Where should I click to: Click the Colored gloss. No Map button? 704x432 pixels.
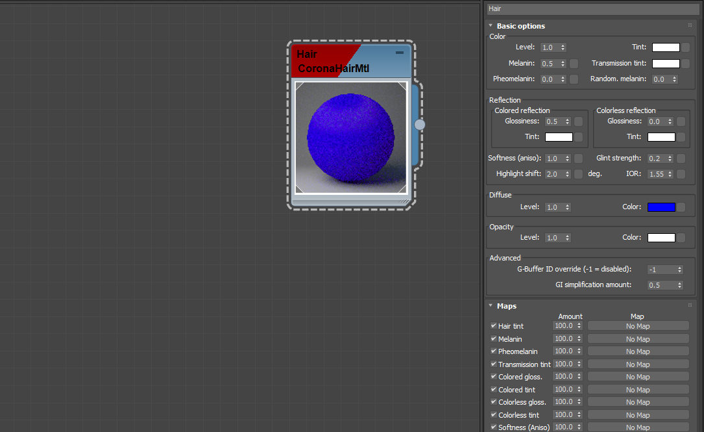(x=638, y=377)
